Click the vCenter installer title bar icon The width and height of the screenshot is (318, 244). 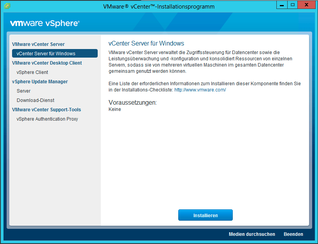(x=7, y=6)
